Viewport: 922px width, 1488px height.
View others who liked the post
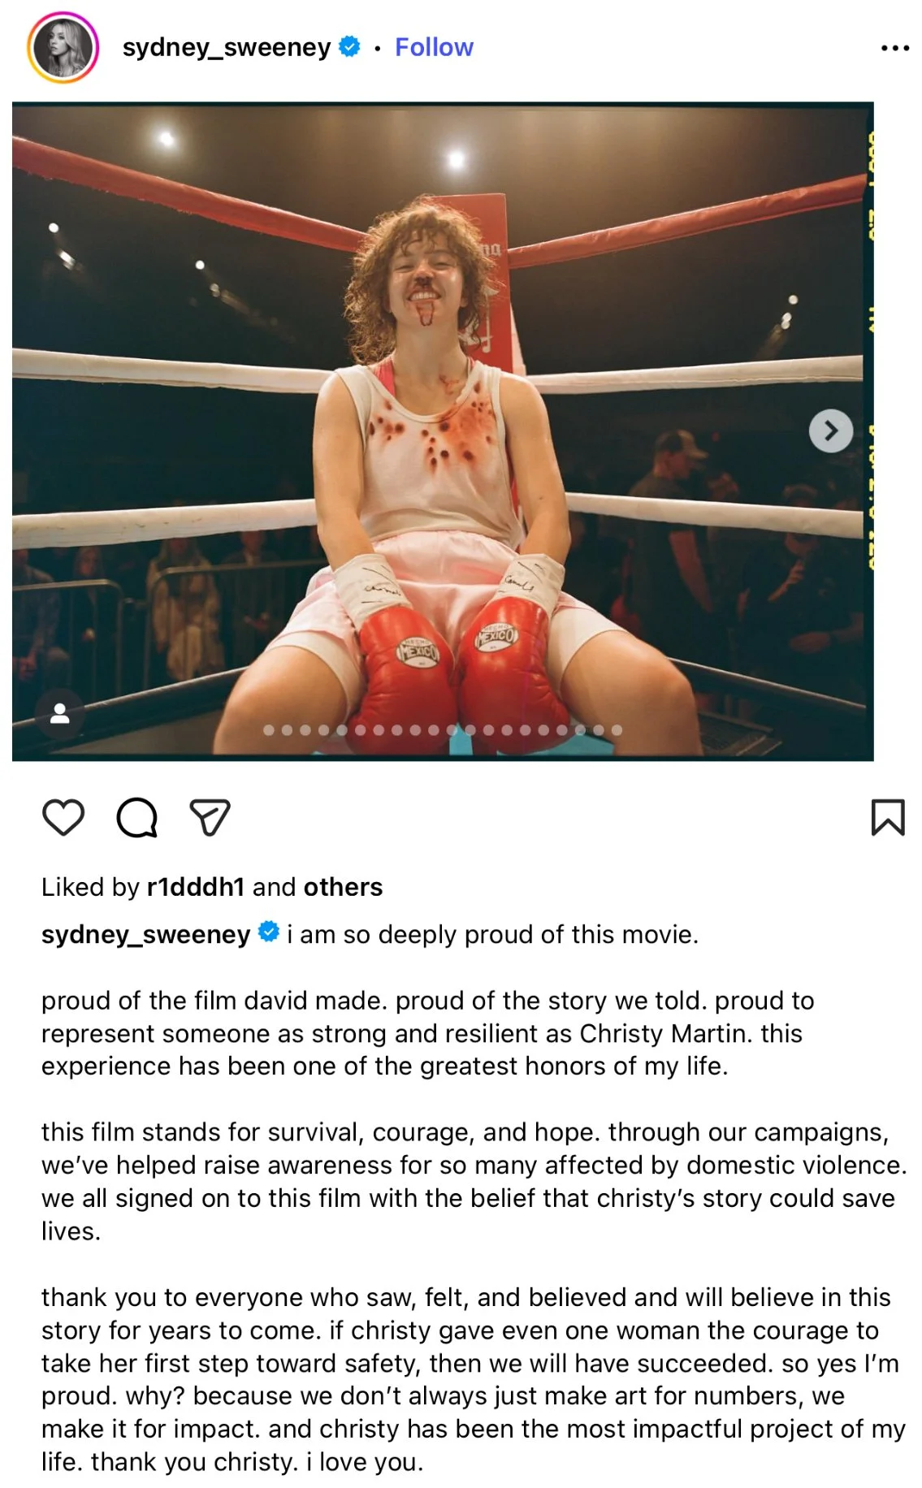click(343, 887)
